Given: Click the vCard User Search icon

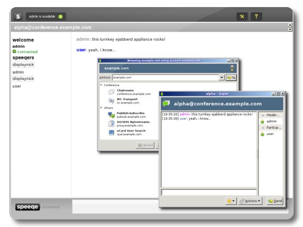Looking at the screenshot, I should click(x=111, y=132).
